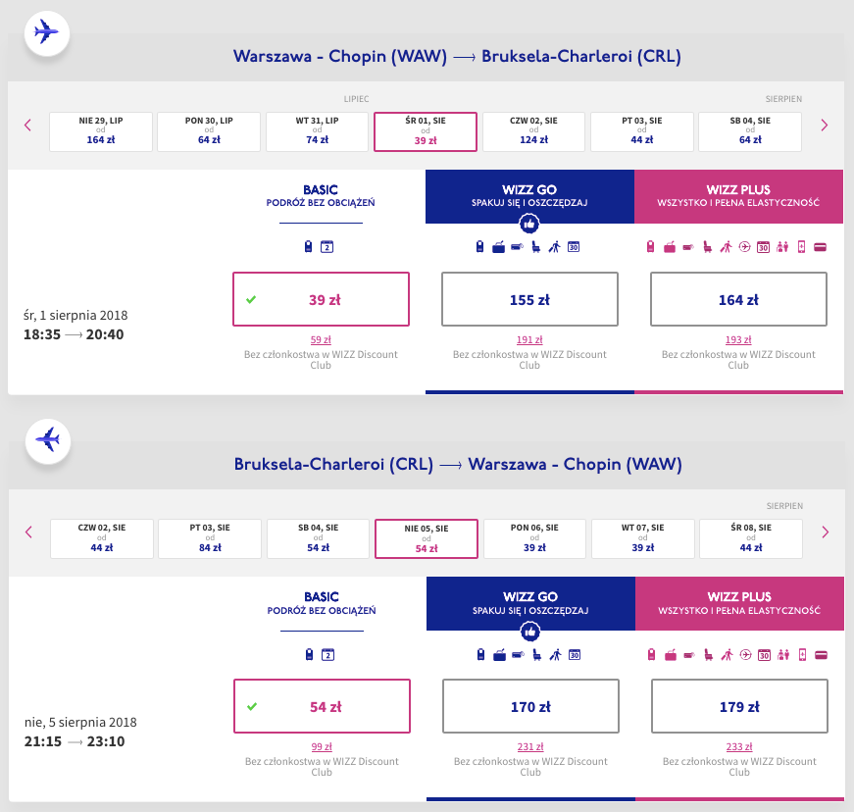Click the outbound WIZZ PLUS column header
854x812 pixels.
click(x=738, y=196)
